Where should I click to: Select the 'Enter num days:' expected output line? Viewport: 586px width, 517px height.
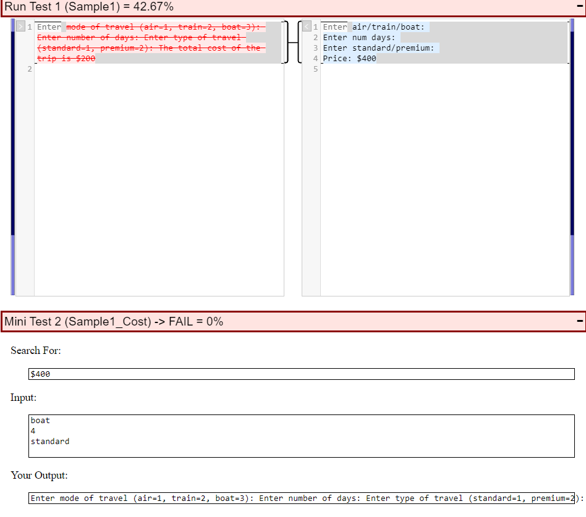pos(359,37)
